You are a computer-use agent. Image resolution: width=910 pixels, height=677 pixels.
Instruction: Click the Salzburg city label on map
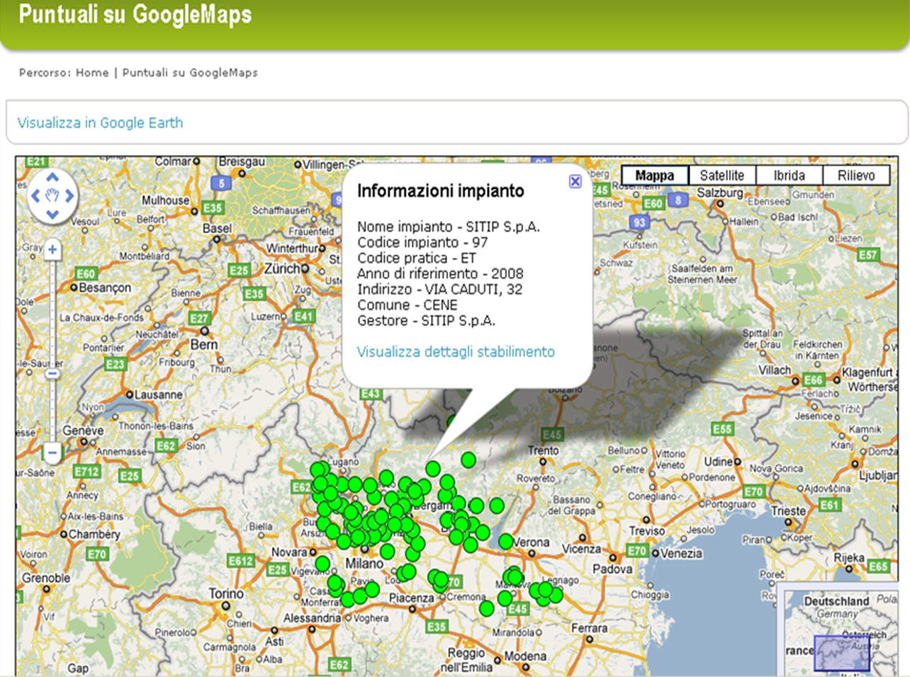[720, 193]
